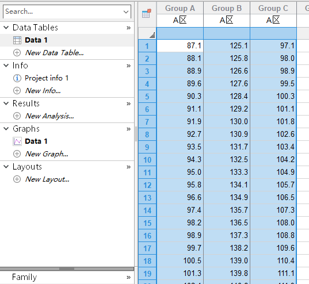Screen dimensions: 309x284
Task: Click the Search input field
Action: point(63,11)
